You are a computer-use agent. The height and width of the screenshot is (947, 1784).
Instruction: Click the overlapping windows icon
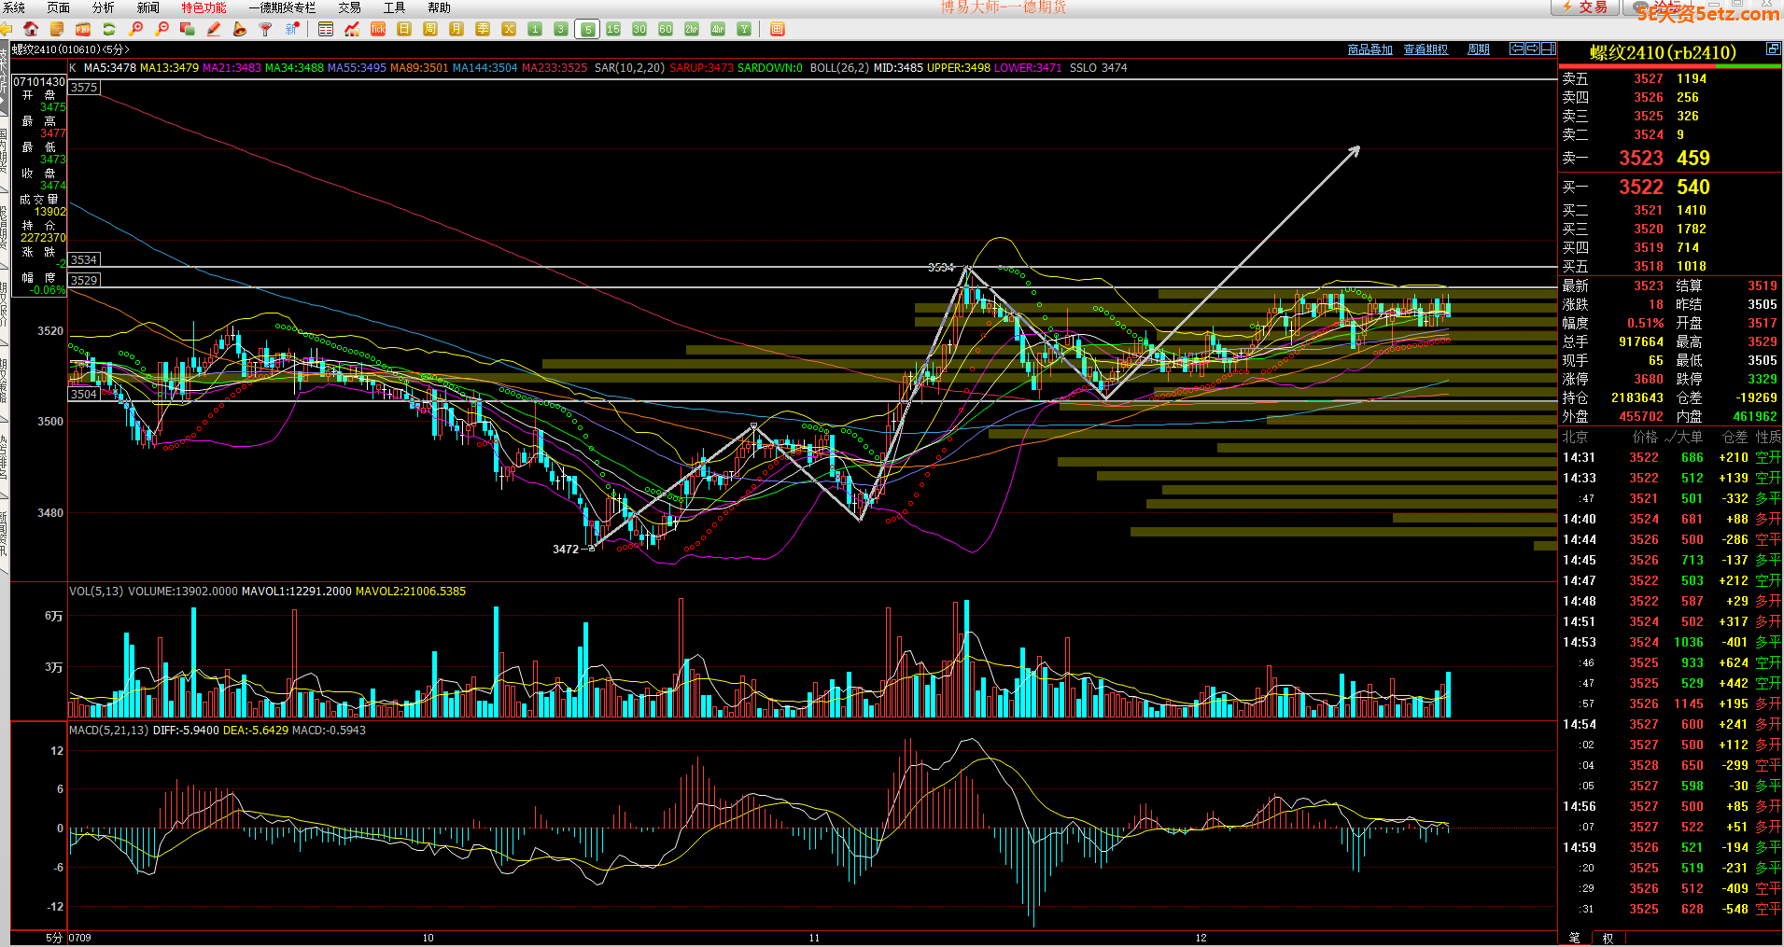click(188, 29)
